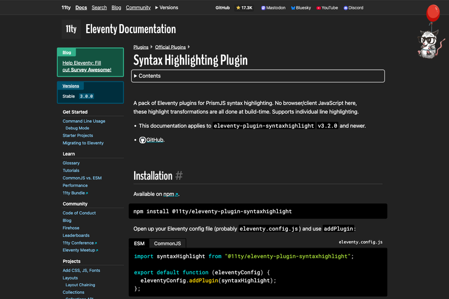
Task: Open Starter Projects in sidebar
Action: 78,135
